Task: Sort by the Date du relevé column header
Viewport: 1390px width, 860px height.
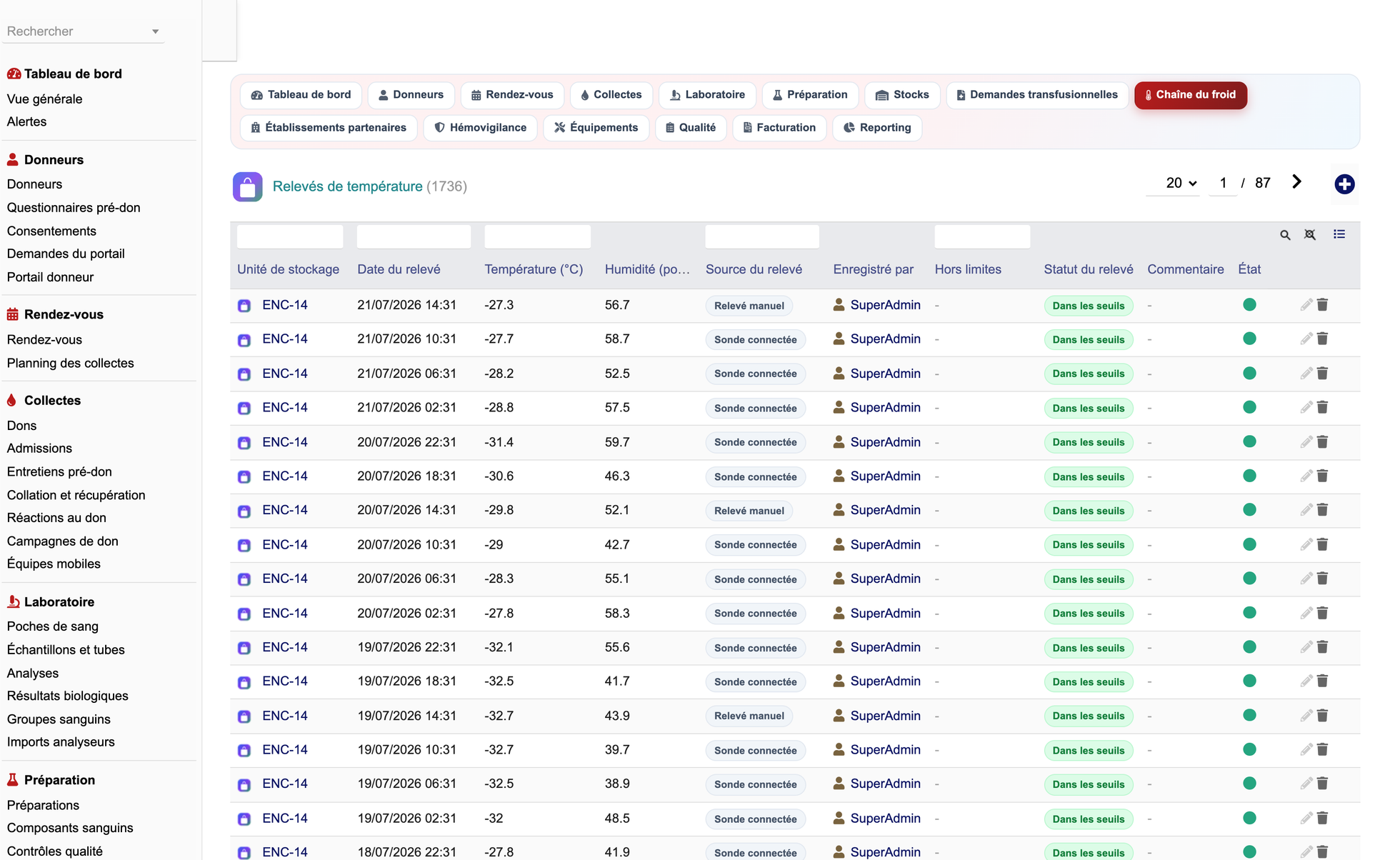Action: tap(399, 269)
